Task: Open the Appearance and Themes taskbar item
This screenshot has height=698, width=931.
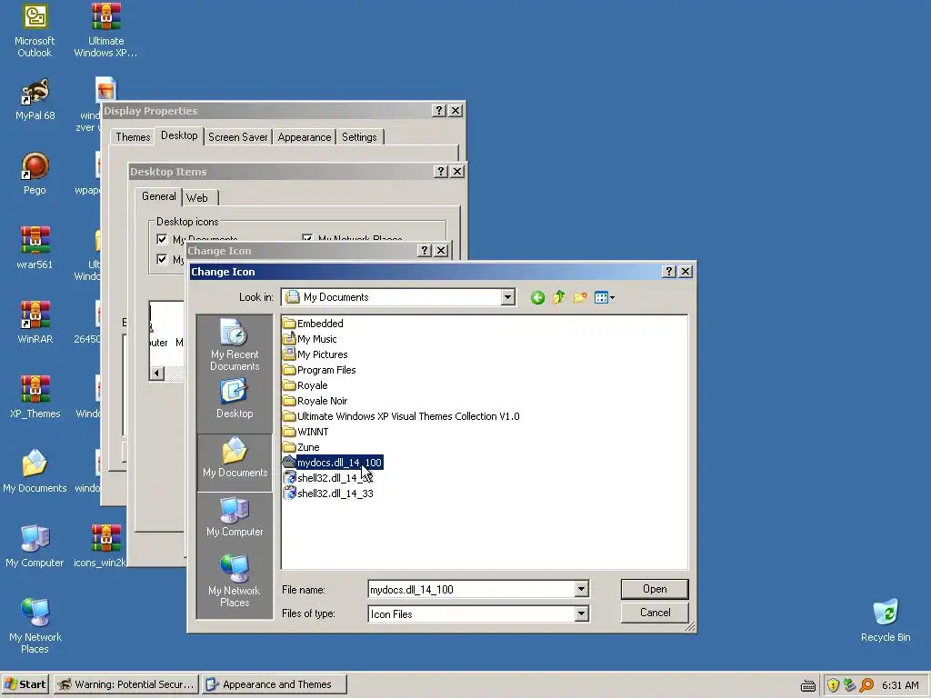Action: (x=274, y=684)
